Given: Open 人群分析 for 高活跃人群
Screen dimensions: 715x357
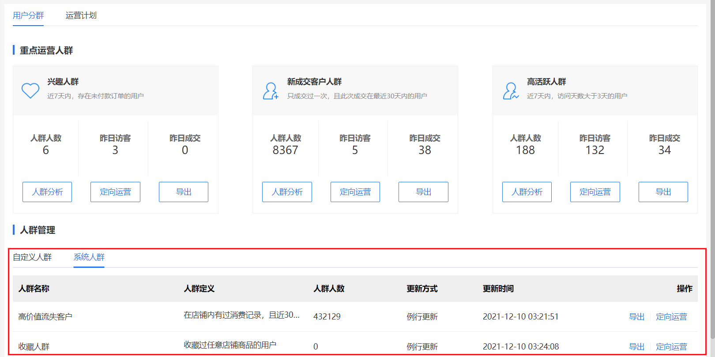Looking at the screenshot, I should (x=527, y=192).
